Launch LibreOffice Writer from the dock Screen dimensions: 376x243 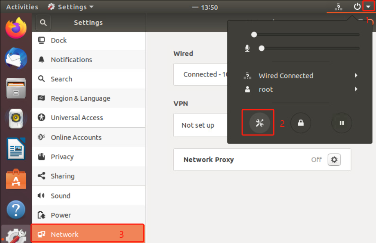point(16,149)
